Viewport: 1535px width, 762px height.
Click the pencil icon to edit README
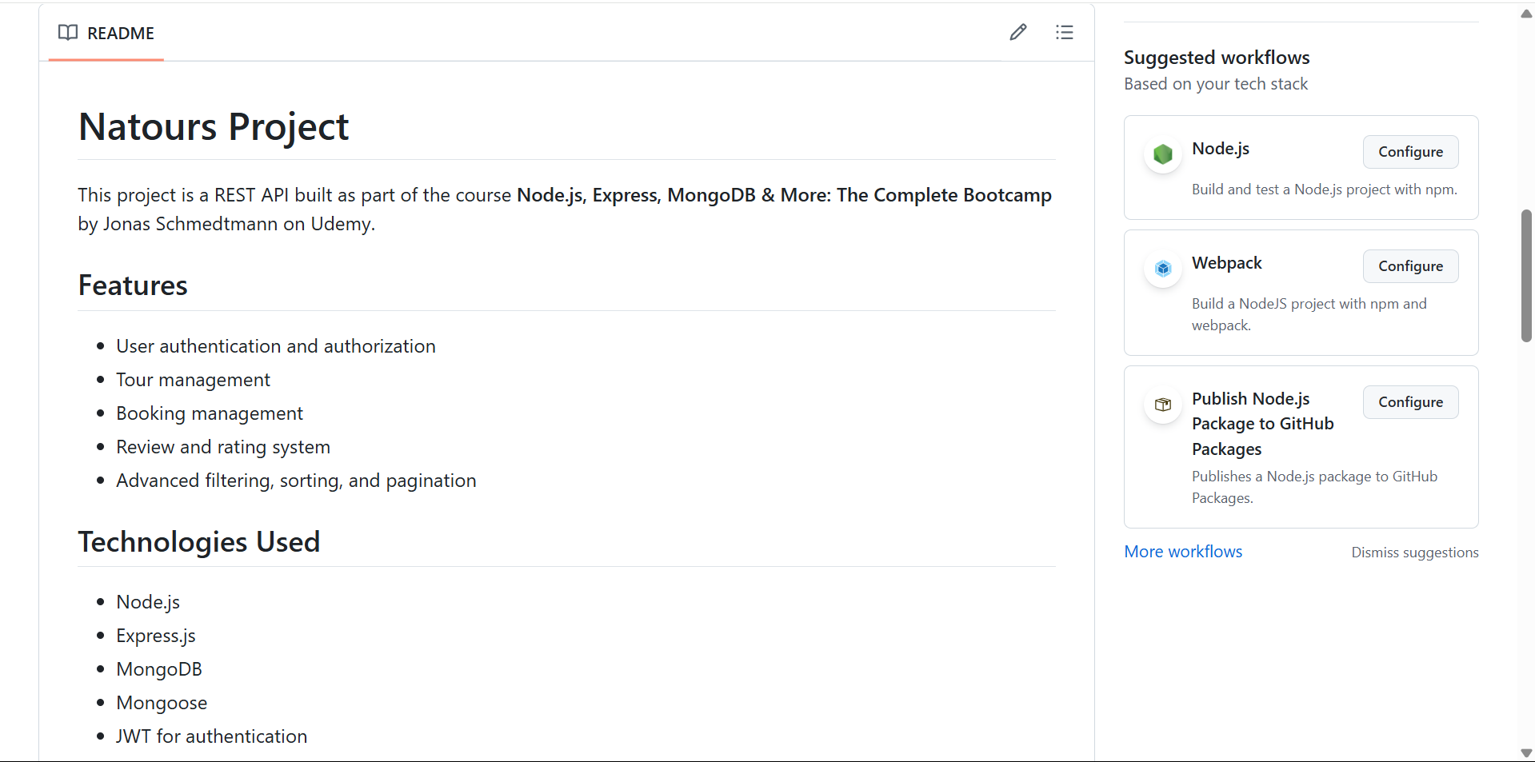click(1017, 33)
